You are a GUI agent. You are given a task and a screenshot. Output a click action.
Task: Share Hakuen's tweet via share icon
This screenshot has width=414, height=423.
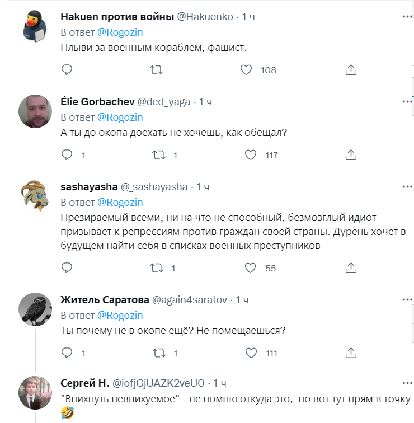coord(351,70)
